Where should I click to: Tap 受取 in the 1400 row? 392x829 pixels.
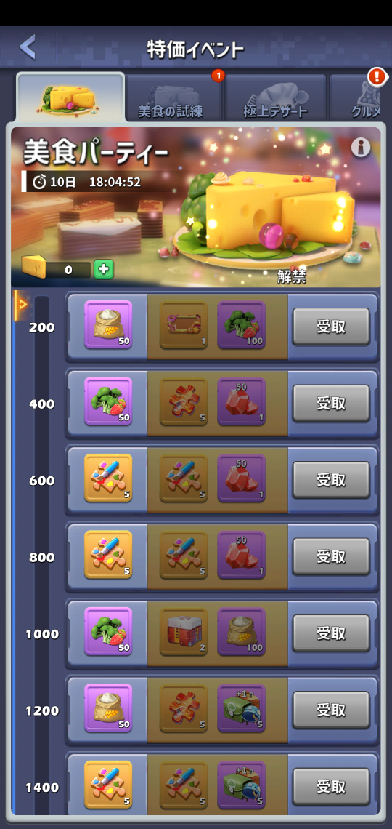point(331,786)
